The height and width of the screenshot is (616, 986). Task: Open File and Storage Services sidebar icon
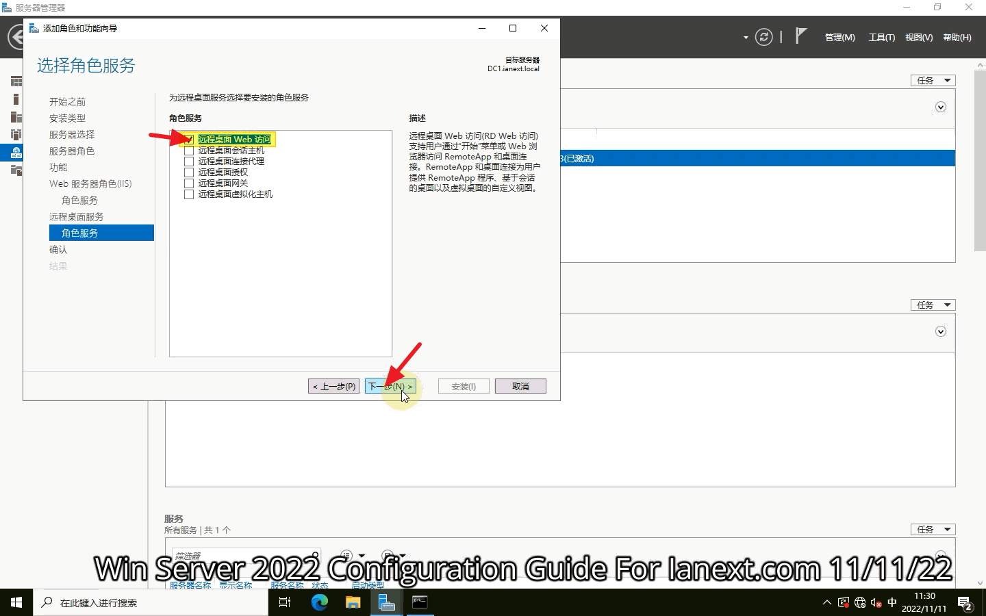(16, 170)
